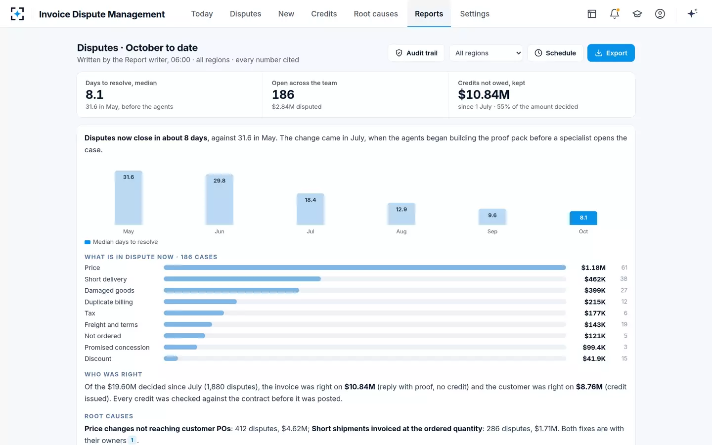Click the $121K Not ordered amount

[595, 336]
